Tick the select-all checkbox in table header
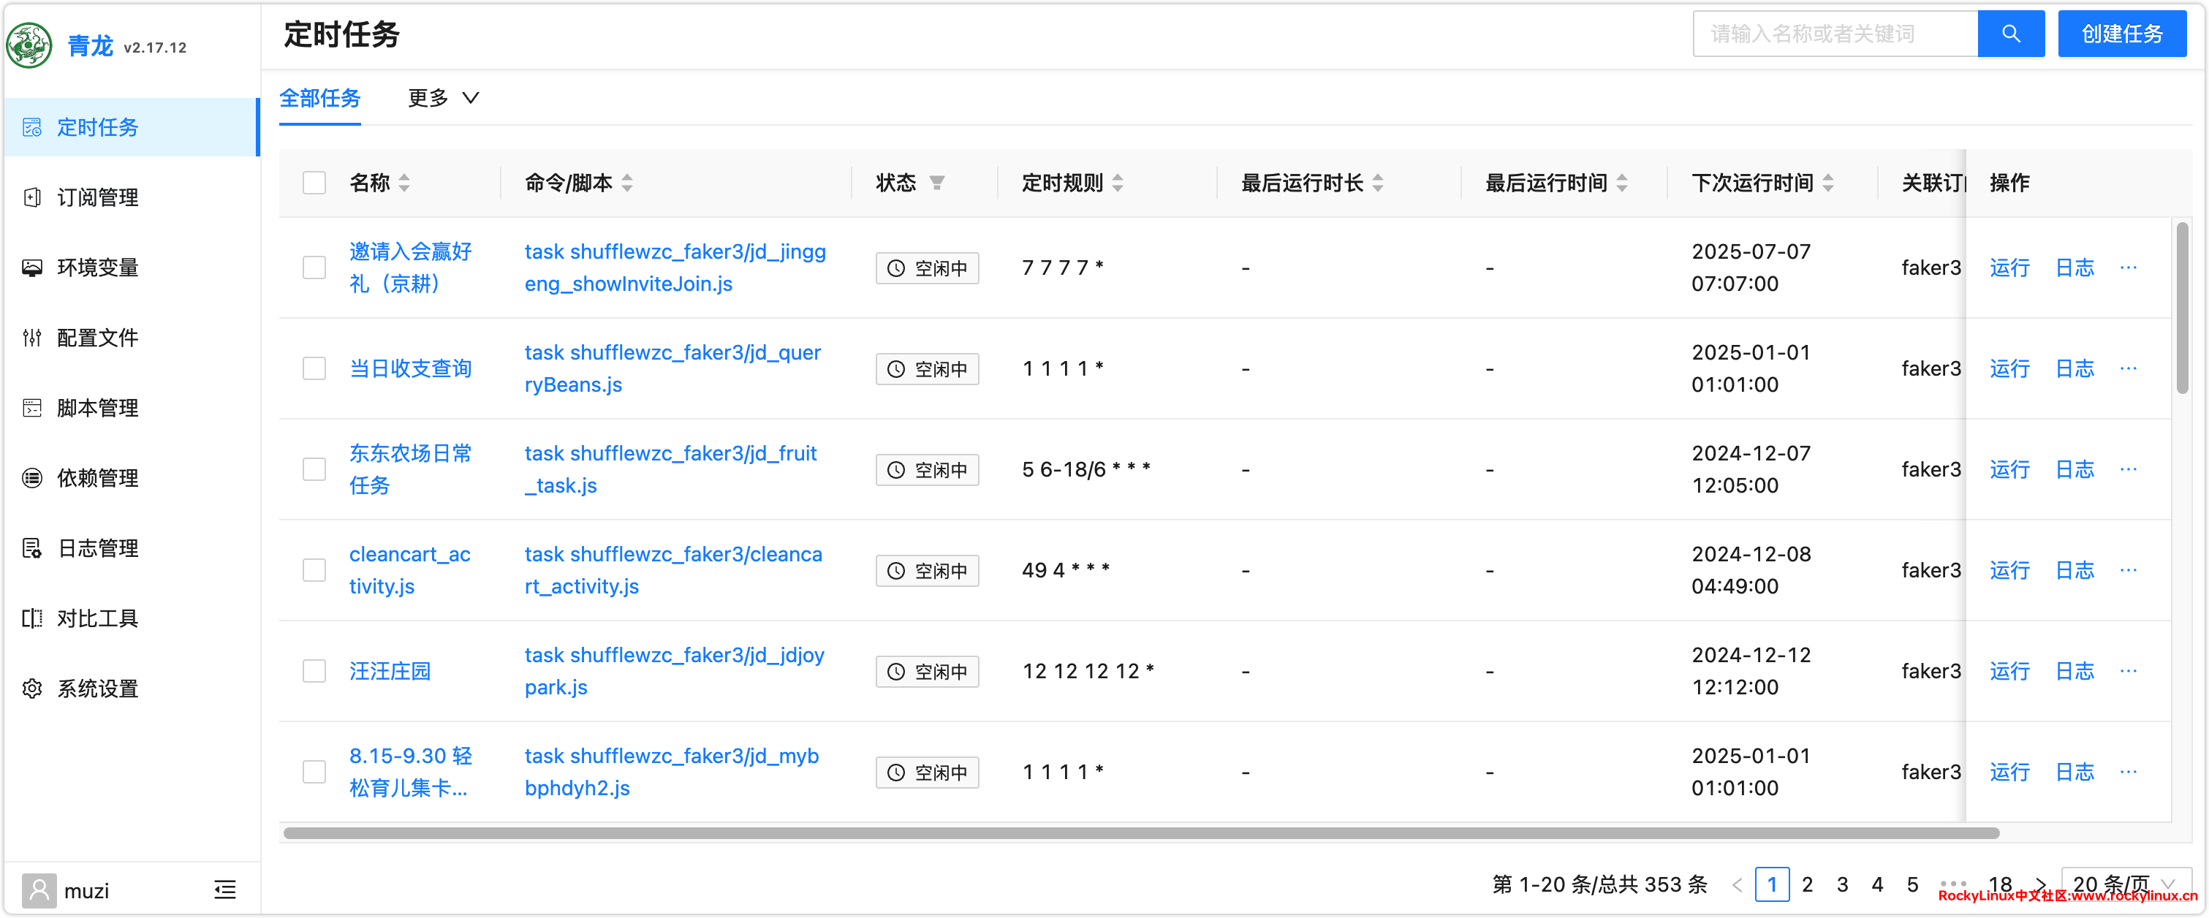This screenshot has height=918, width=2209. pyautogui.click(x=314, y=183)
